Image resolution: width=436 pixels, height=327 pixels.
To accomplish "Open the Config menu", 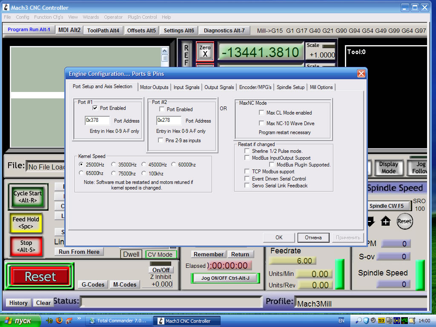I will 22,17.
